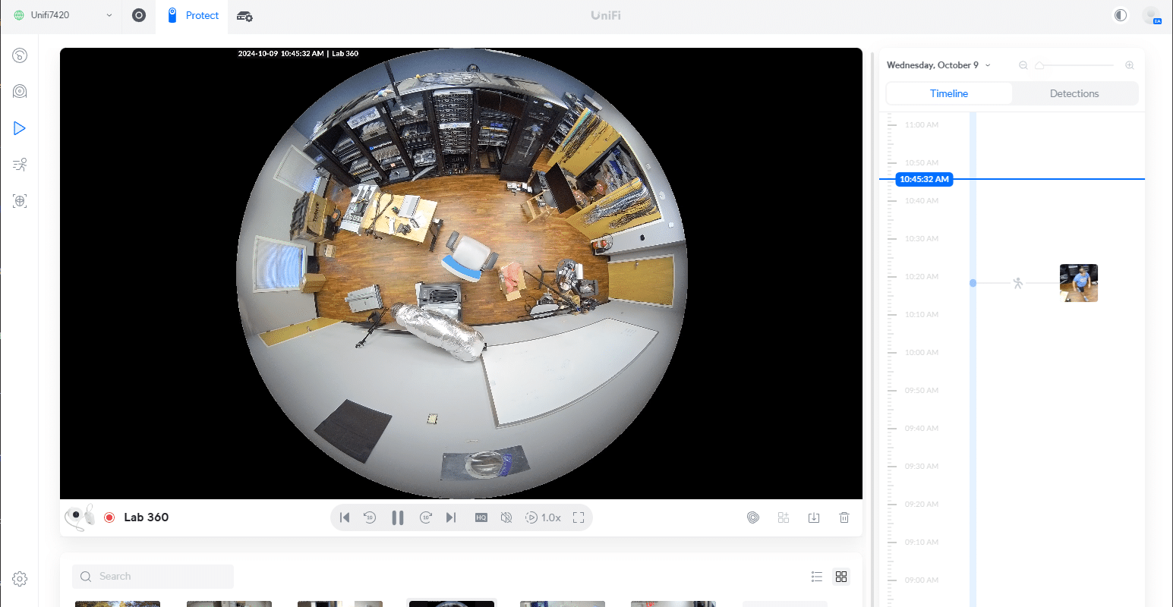
Task: Delete the recording with trash icon
Action: (x=844, y=517)
